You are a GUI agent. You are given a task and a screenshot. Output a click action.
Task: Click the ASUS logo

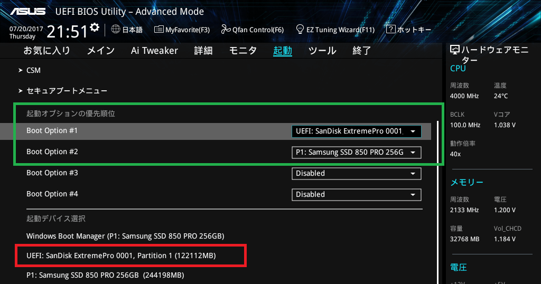click(27, 11)
